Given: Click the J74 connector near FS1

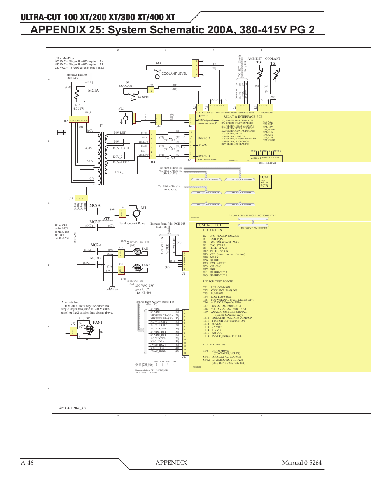Looking at the screenshot, I should coord(151,90).
